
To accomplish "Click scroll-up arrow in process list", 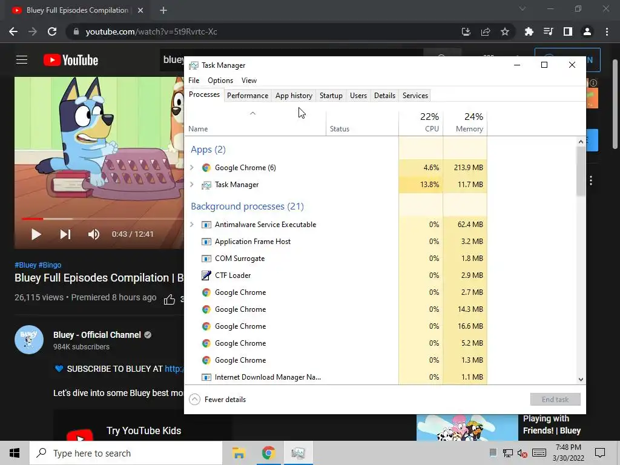I will [x=581, y=142].
